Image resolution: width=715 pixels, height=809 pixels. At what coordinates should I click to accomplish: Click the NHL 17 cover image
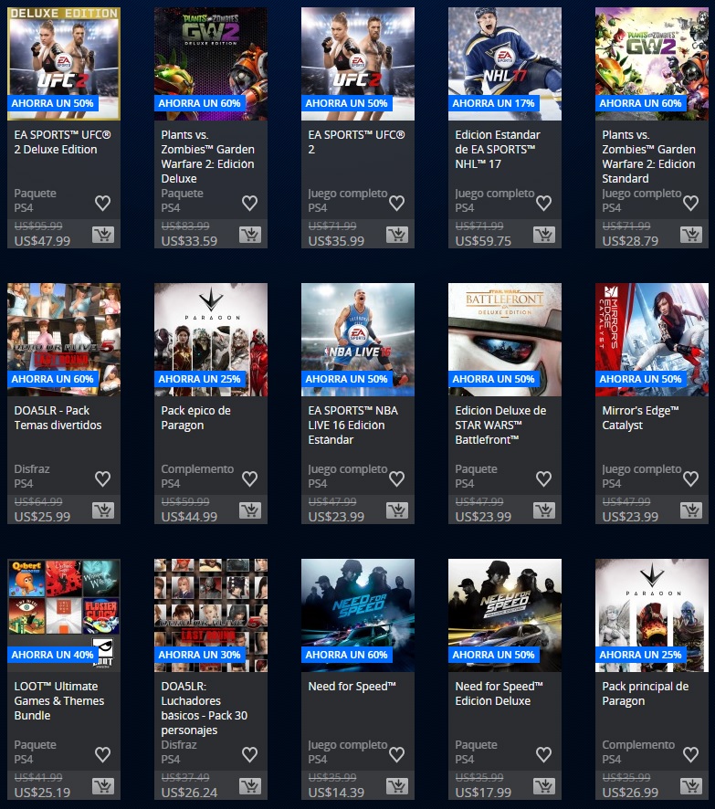pyautogui.click(x=505, y=55)
